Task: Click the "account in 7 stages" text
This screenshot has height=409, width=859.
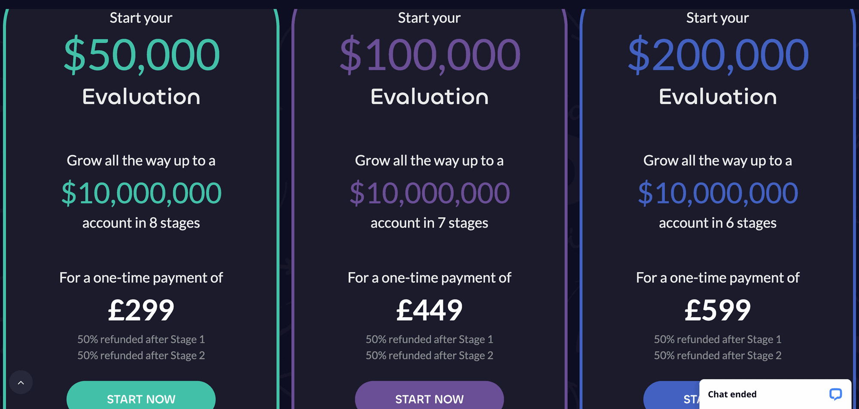Action: tap(429, 223)
